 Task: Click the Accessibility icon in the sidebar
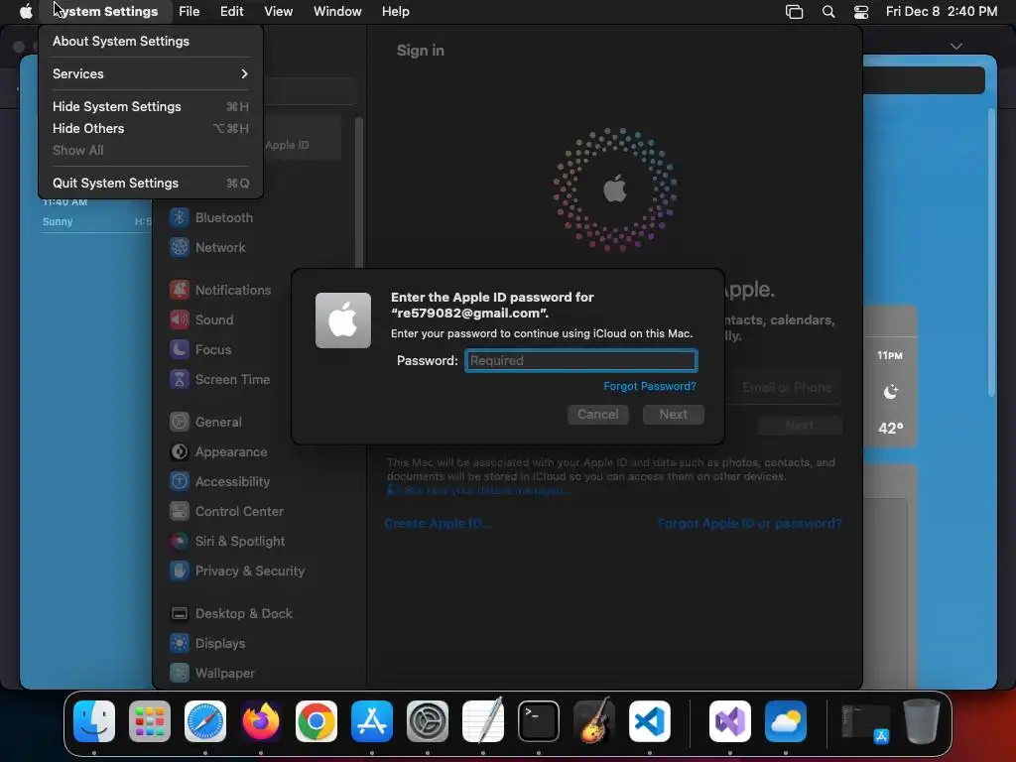[180, 481]
